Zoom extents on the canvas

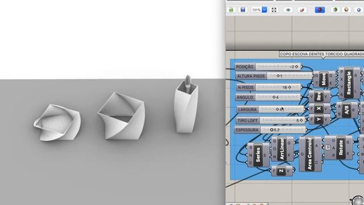click(x=274, y=10)
